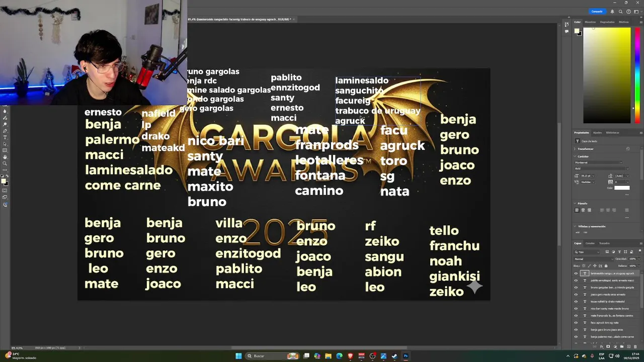Center align paragraph text
Viewport: 644px width, 362px height.
pos(583,210)
